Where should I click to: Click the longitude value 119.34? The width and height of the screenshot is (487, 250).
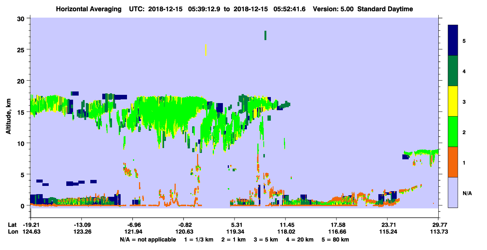coord(235,232)
